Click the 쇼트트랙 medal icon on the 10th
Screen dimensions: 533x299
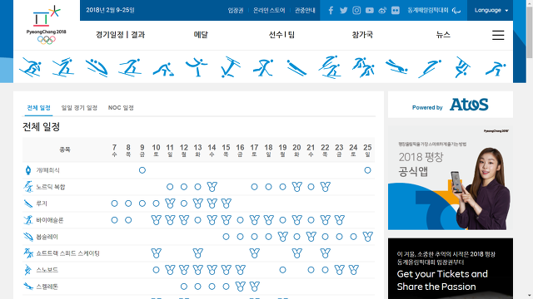(156, 252)
